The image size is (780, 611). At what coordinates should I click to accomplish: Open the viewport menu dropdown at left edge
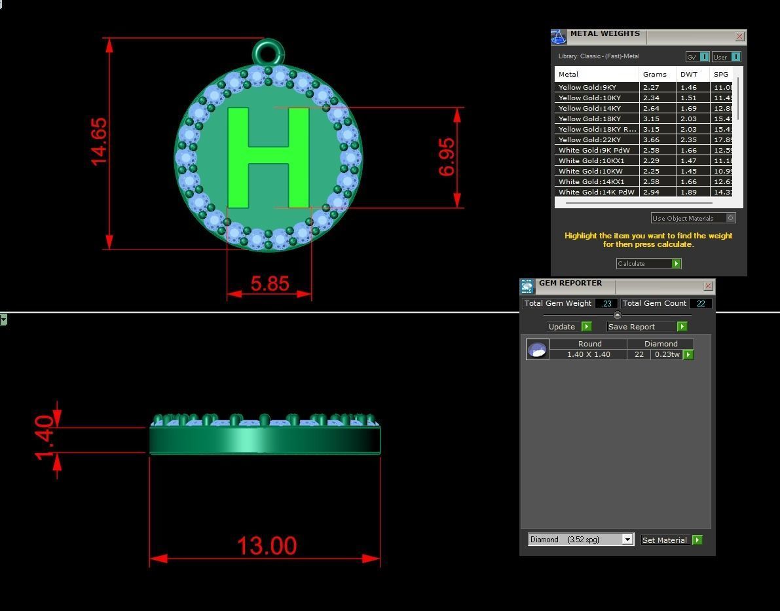pos(3,320)
